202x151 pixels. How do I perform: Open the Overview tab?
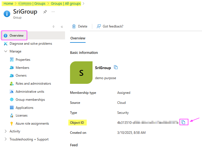pyautogui.click(x=78, y=38)
